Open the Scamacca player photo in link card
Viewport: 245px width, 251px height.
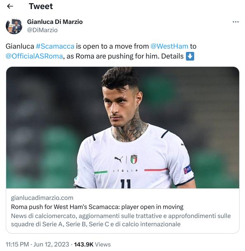(x=123, y=127)
